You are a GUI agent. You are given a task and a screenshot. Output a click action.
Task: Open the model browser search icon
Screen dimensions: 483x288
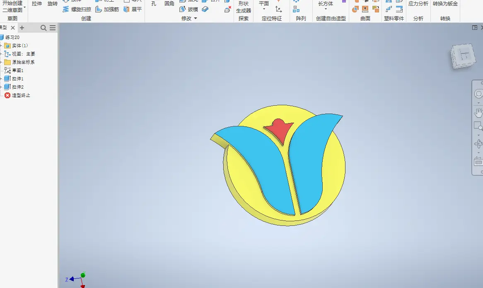click(x=43, y=28)
